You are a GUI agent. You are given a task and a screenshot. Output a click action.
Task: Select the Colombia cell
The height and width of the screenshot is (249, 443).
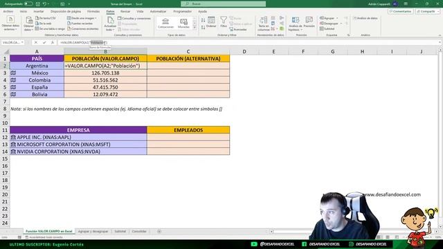(x=37, y=80)
